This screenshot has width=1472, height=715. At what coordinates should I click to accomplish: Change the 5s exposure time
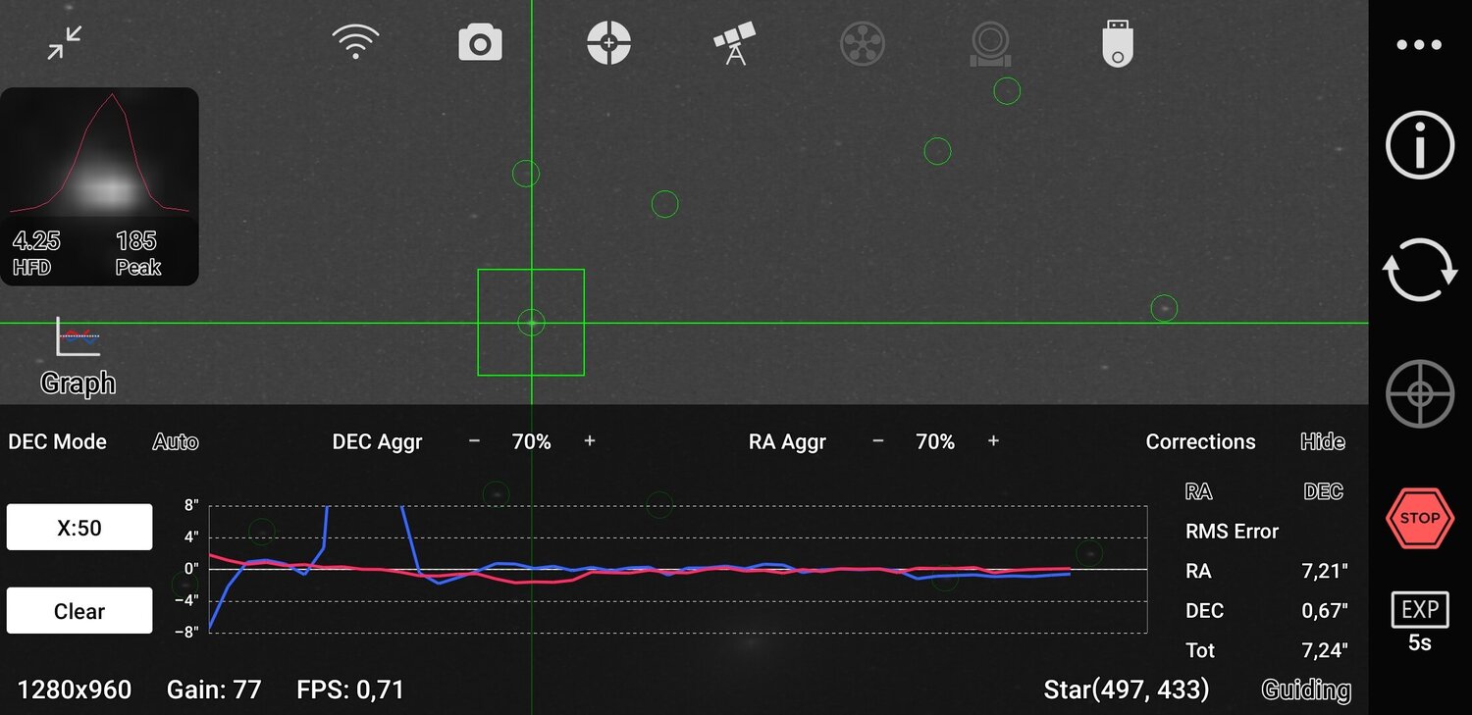click(x=1419, y=620)
